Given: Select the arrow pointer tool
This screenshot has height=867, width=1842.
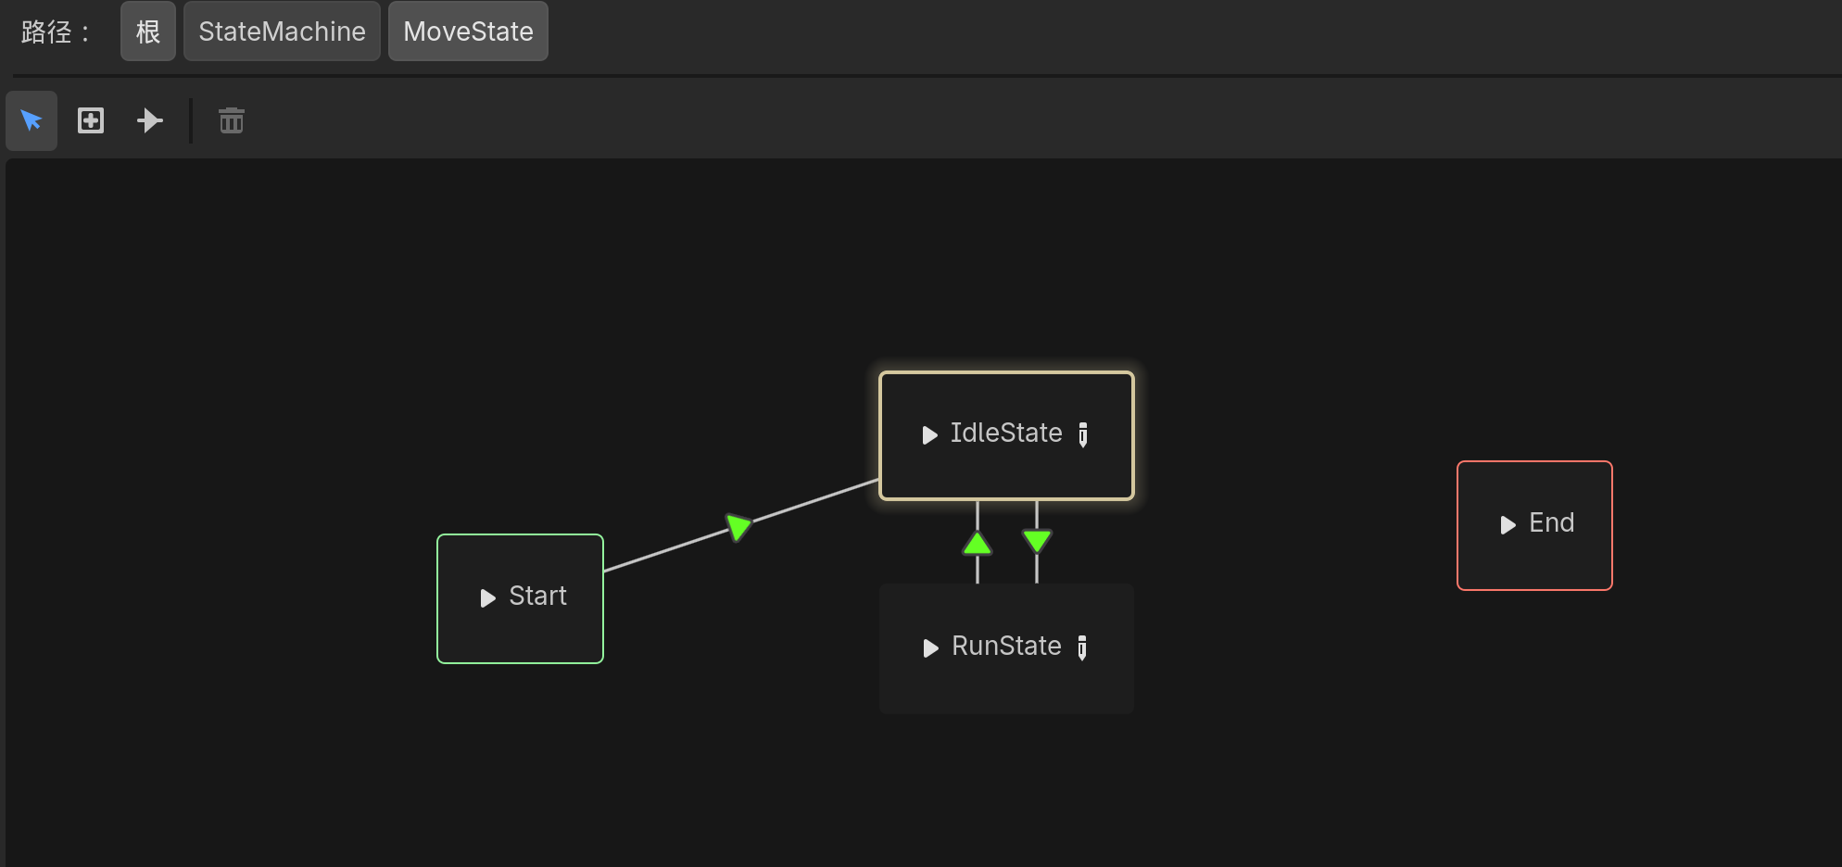Looking at the screenshot, I should pos(32,120).
